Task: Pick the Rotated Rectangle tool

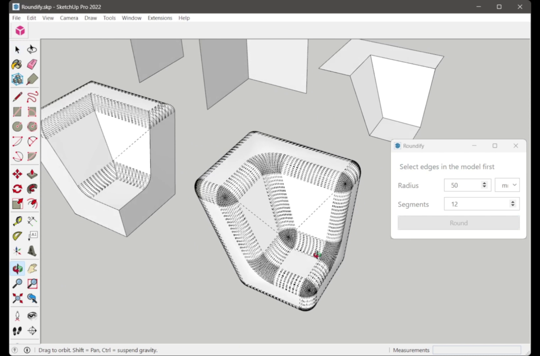Action: [32, 112]
